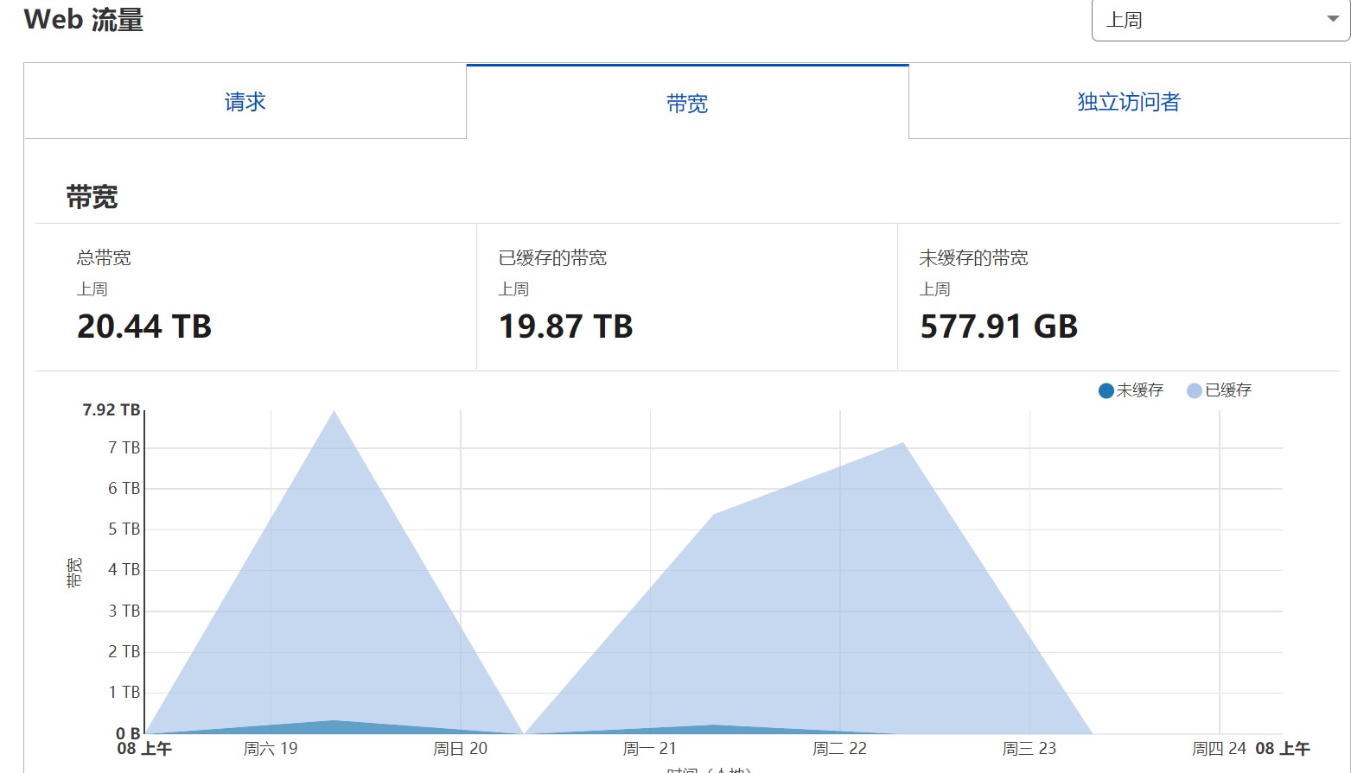The width and height of the screenshot is (1351, 773).
Task: Open the 上周 time range dropdown
Action: click(1210, 20)
